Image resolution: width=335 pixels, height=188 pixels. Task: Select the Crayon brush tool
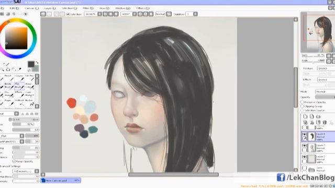point(19,78)
